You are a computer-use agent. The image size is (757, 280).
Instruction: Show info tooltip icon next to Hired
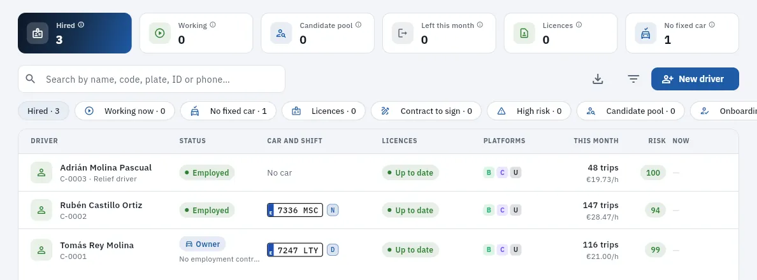pos(81,25)
